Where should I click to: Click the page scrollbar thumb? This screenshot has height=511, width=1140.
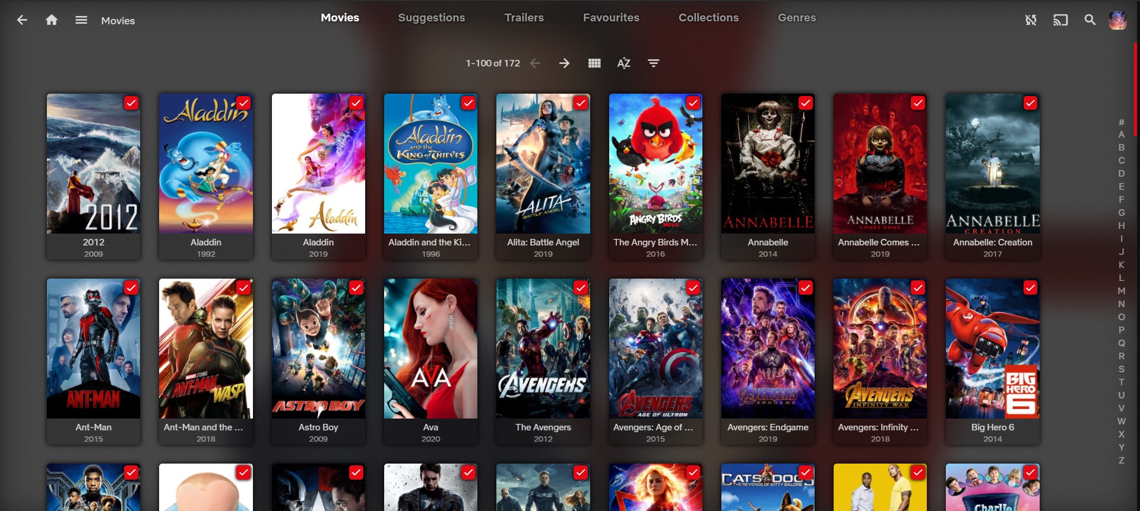(x=1136, y=89)
